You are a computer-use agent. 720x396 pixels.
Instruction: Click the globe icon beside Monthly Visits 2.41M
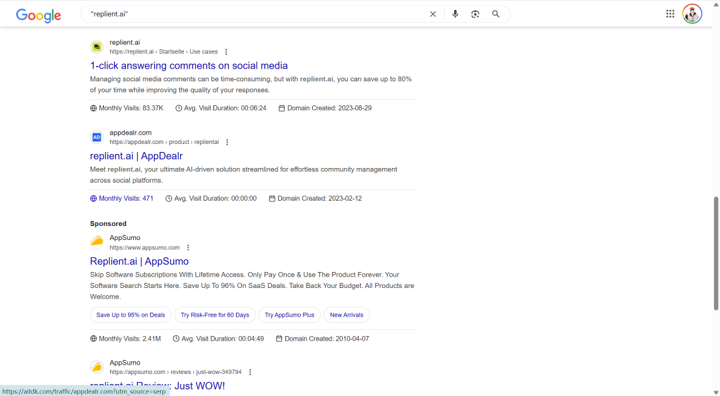tap(93, 339)
